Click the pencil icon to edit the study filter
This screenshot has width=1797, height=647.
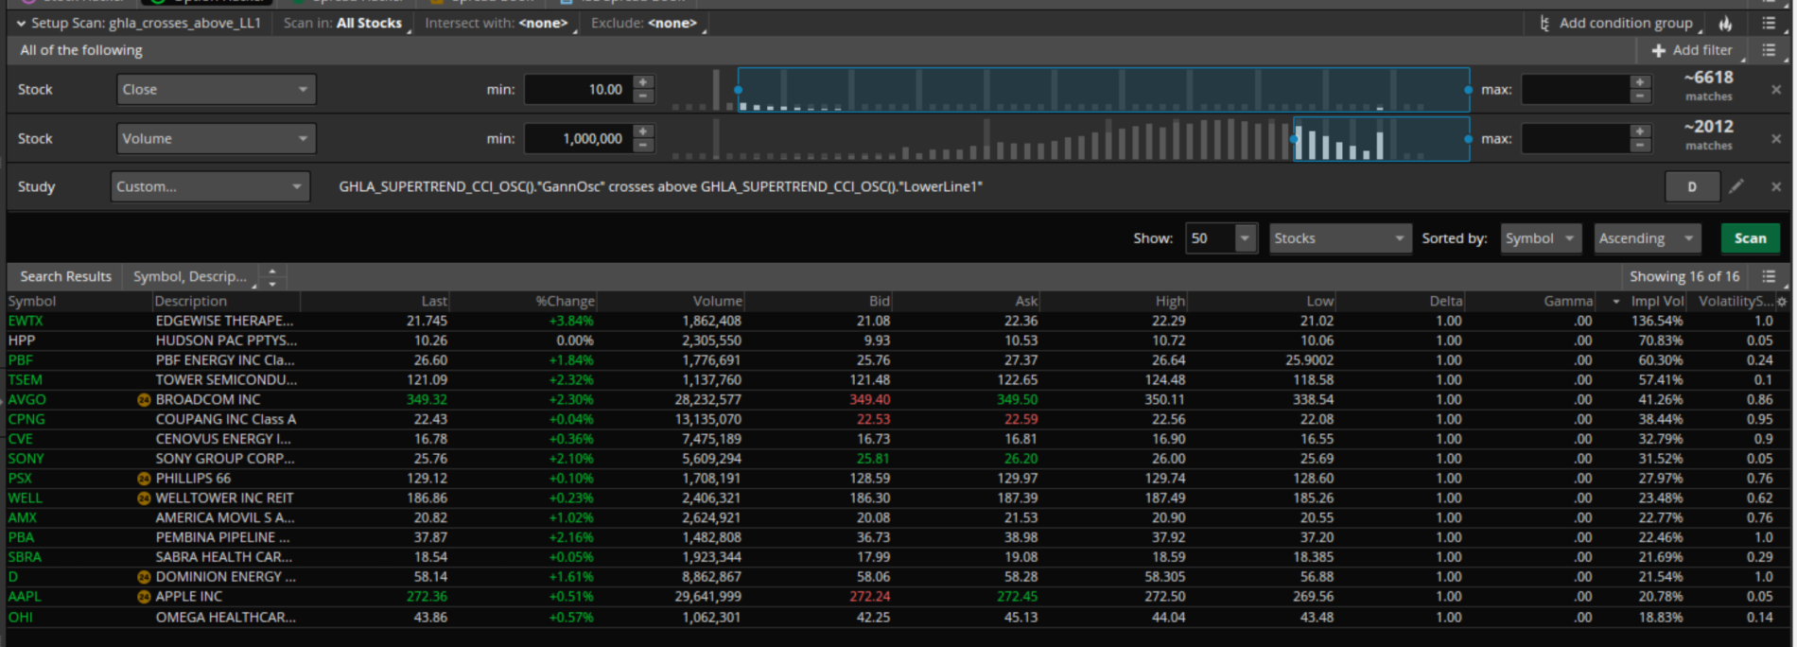1736,187
